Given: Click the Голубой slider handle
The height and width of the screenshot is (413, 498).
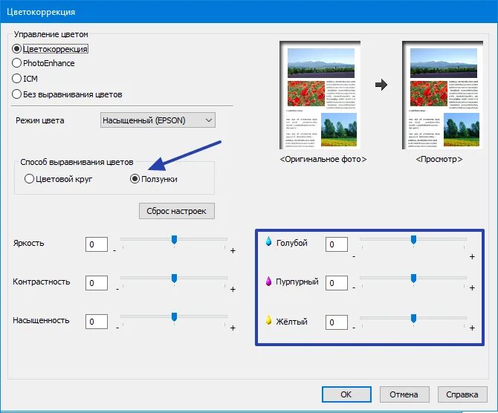Looking at the screenshot, I should [413, 240].
